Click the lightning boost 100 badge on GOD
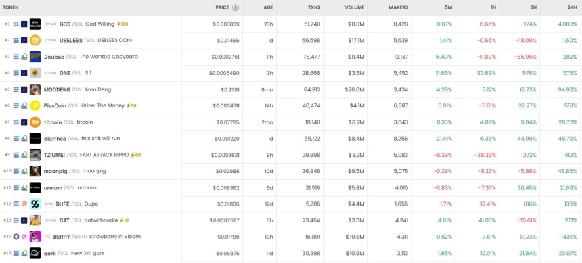 click(122, 24)
